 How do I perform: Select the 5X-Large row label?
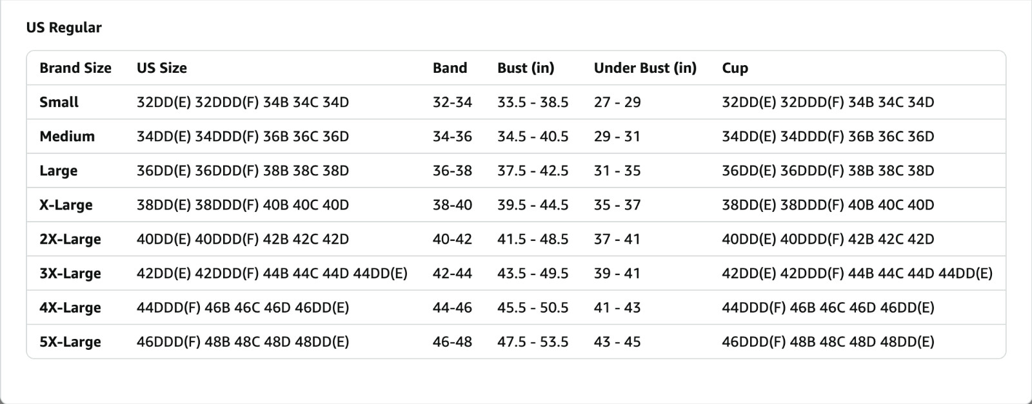pyautogui.click(x=70, y=341)
